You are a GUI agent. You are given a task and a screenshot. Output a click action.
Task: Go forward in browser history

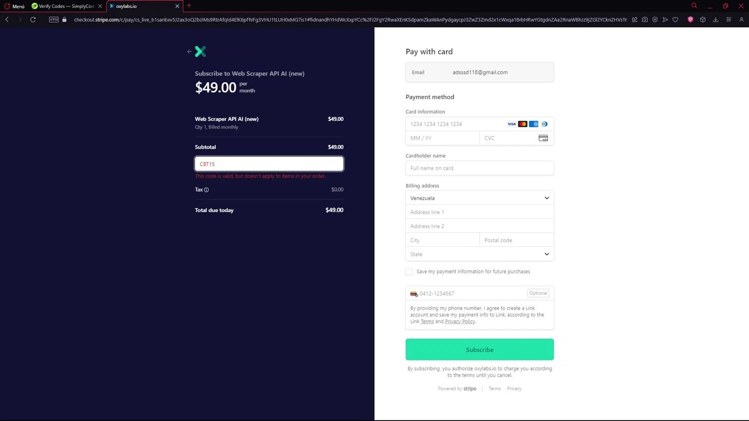coord(19,19)
